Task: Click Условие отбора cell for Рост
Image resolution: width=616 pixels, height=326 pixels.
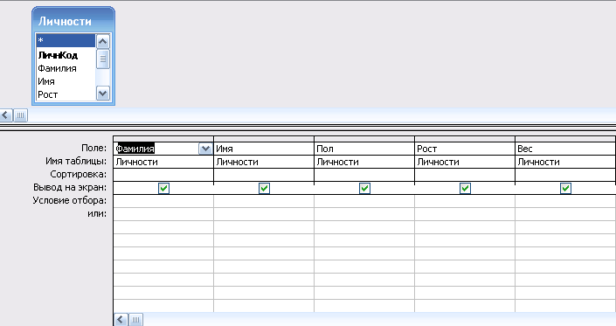Action: pyautogui.click(x=465, y=201)
